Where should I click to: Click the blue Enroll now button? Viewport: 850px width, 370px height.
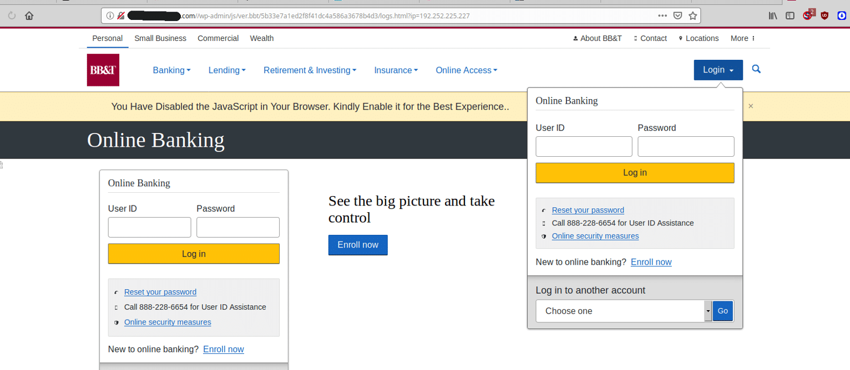(x=358, y=245)
